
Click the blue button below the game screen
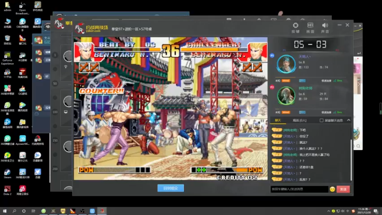[170, 188]
